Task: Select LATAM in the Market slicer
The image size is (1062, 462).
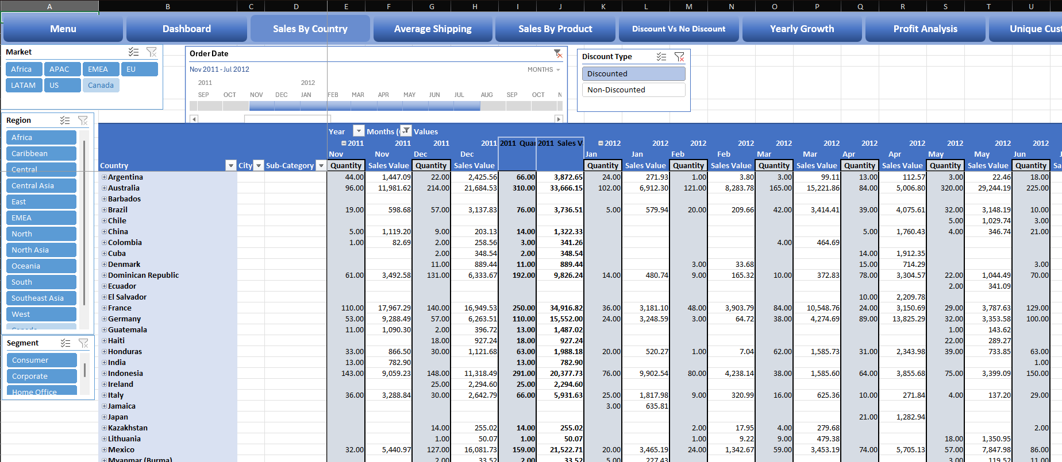Action: [x=24, y=85]
